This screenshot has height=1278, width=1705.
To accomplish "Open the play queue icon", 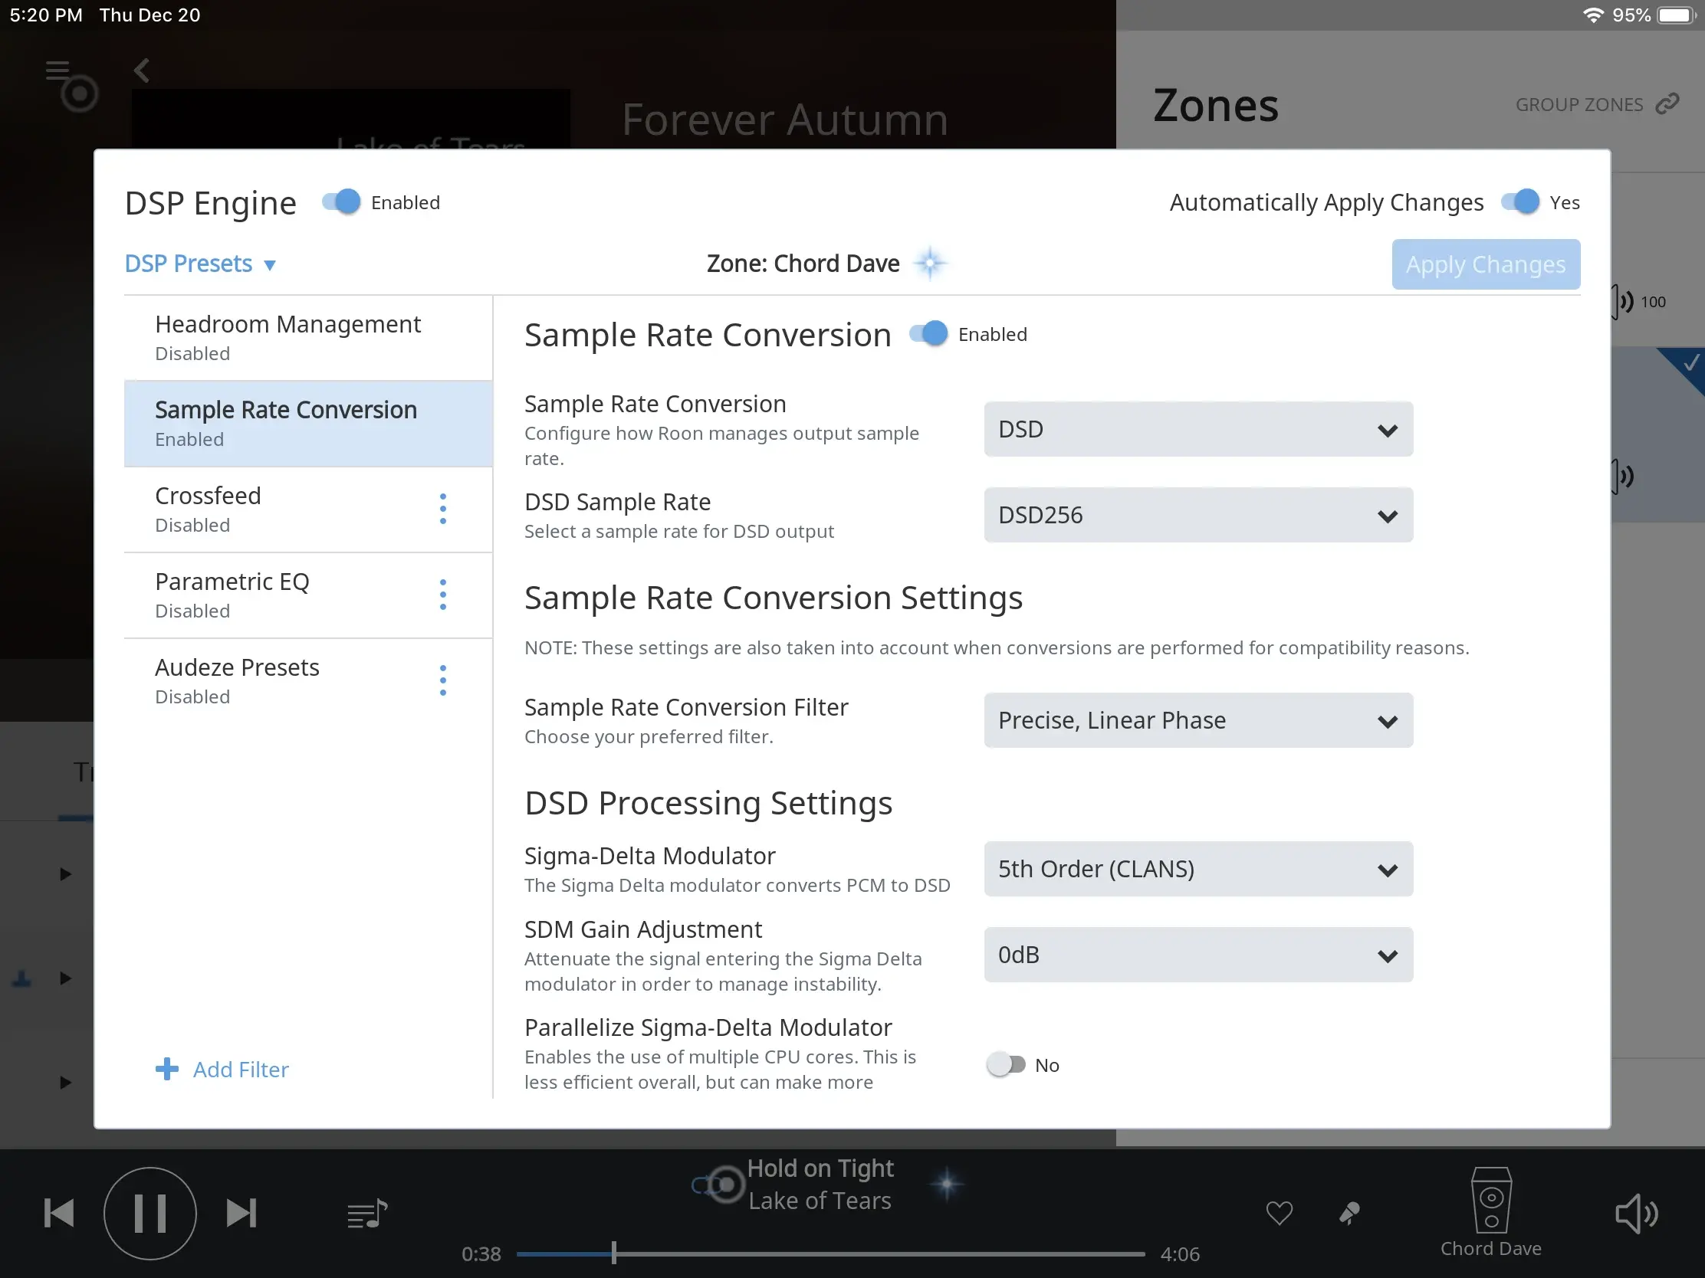I will (367, 1214).
